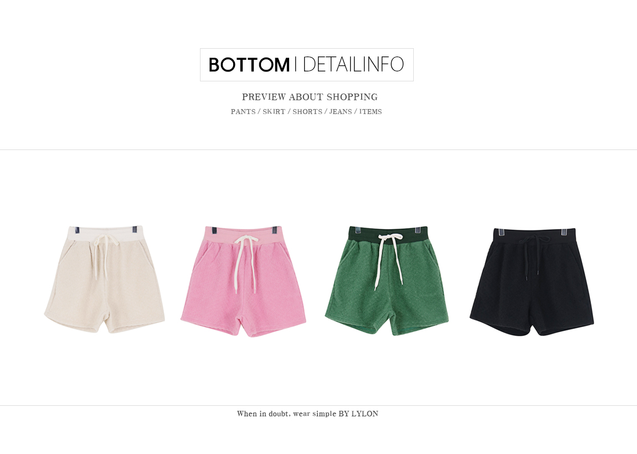Click the white waistband of beige shorts
The image size is (637, 454).
pyautogui.click(x=104, y=235)
